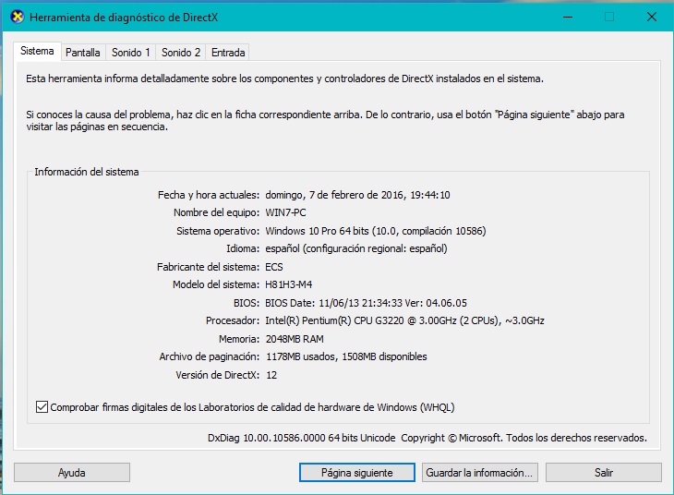Go to the Entrada tab

[x=228, y=53]
